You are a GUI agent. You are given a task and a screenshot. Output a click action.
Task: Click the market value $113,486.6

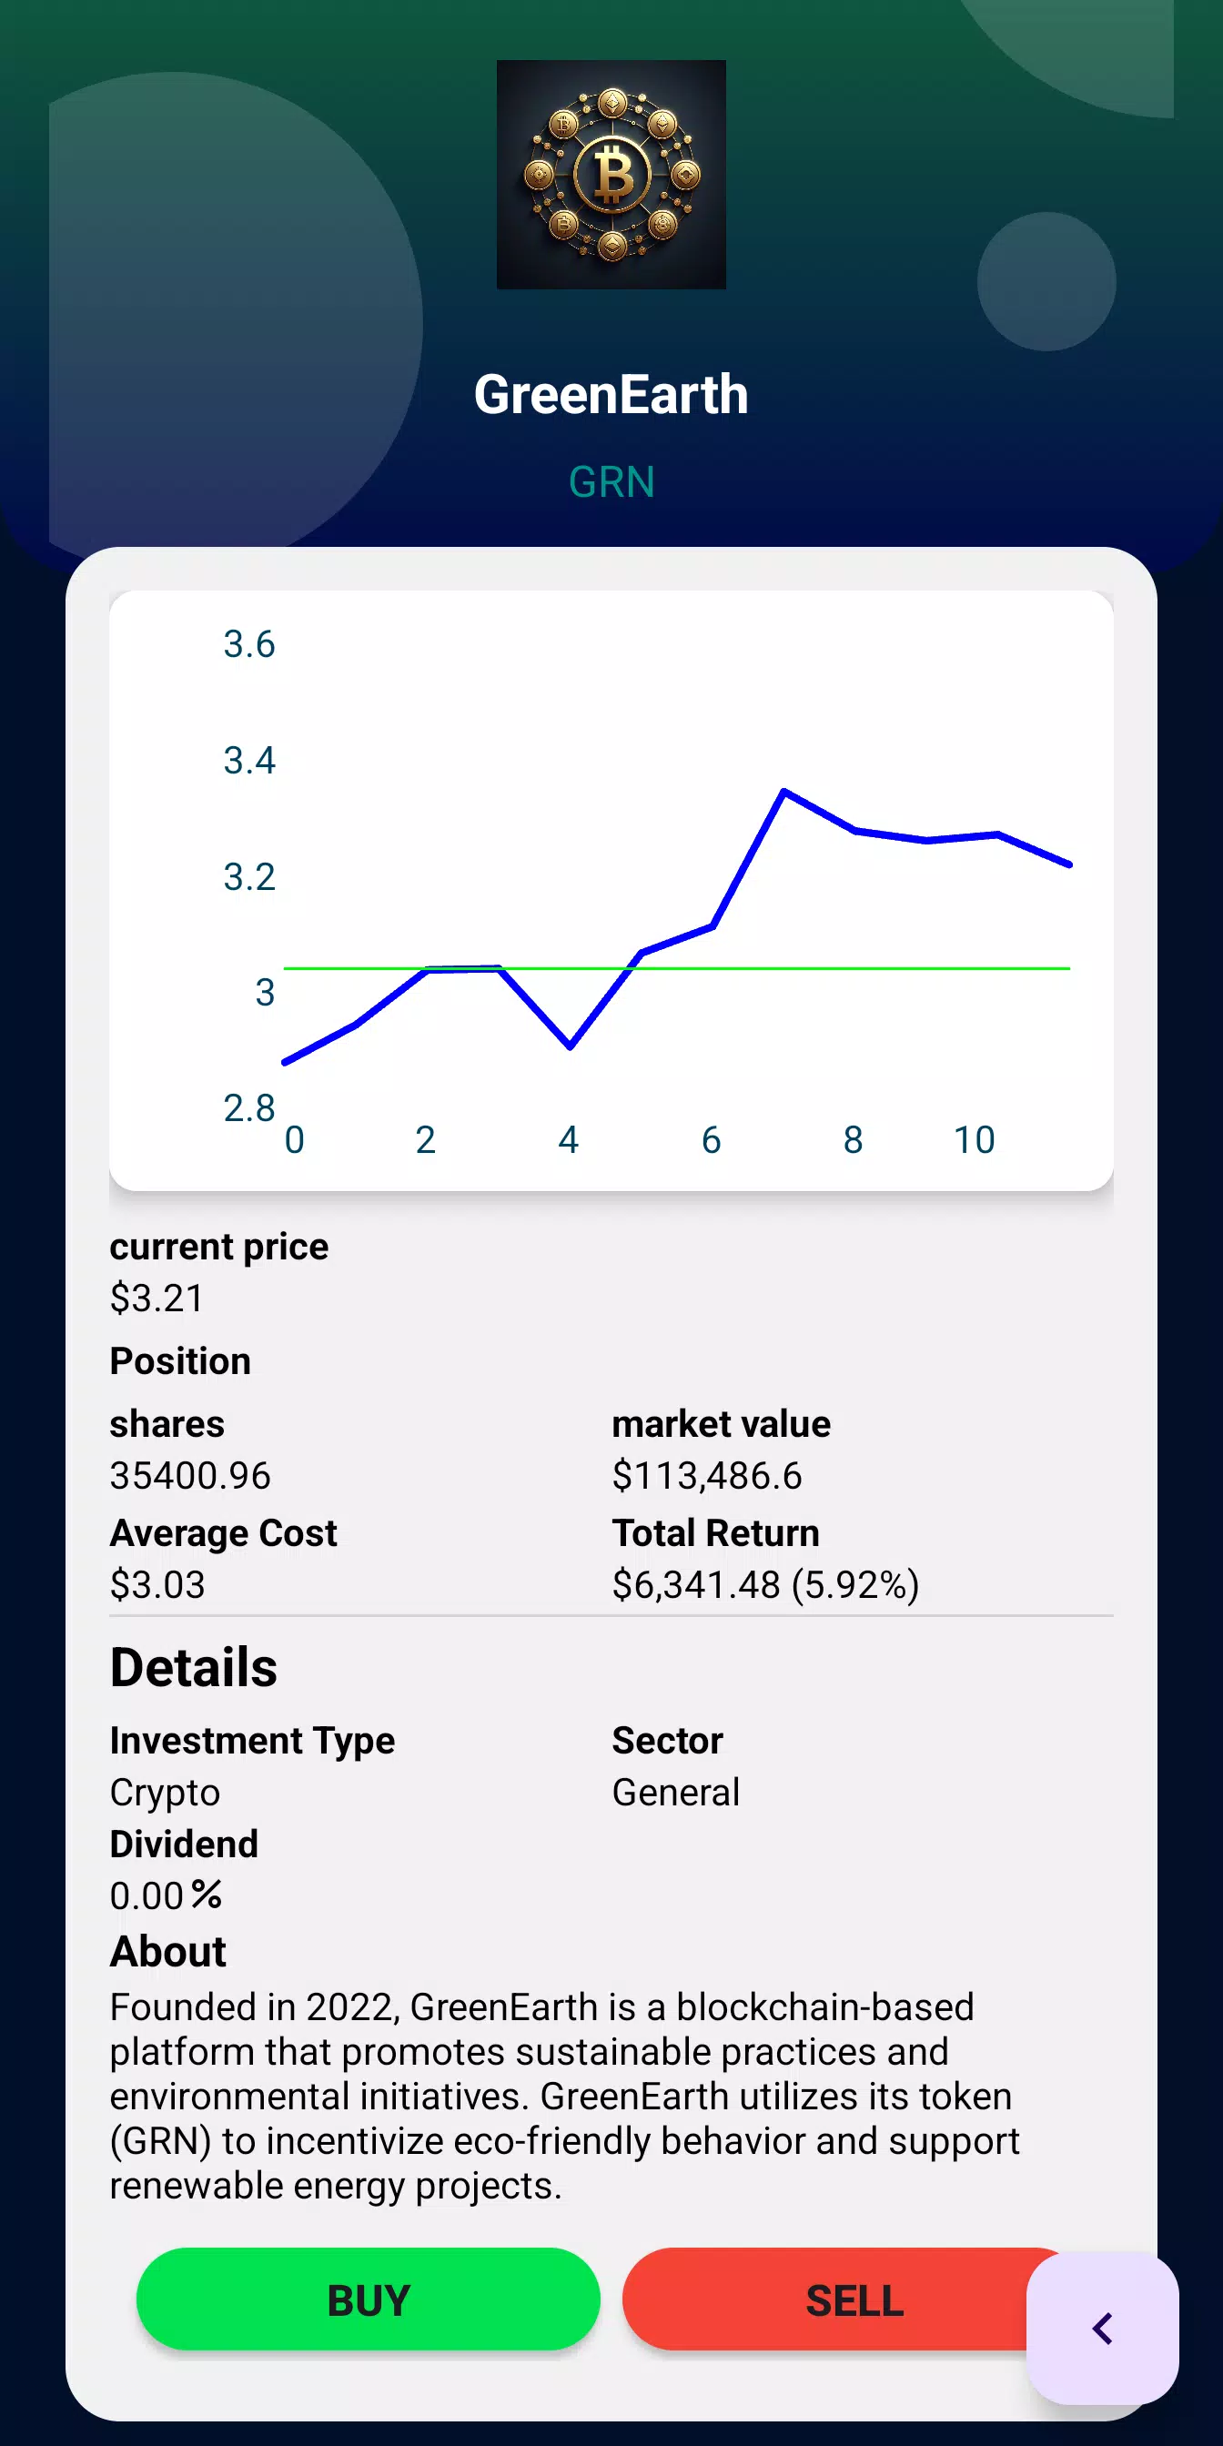tap(706, 1476)
